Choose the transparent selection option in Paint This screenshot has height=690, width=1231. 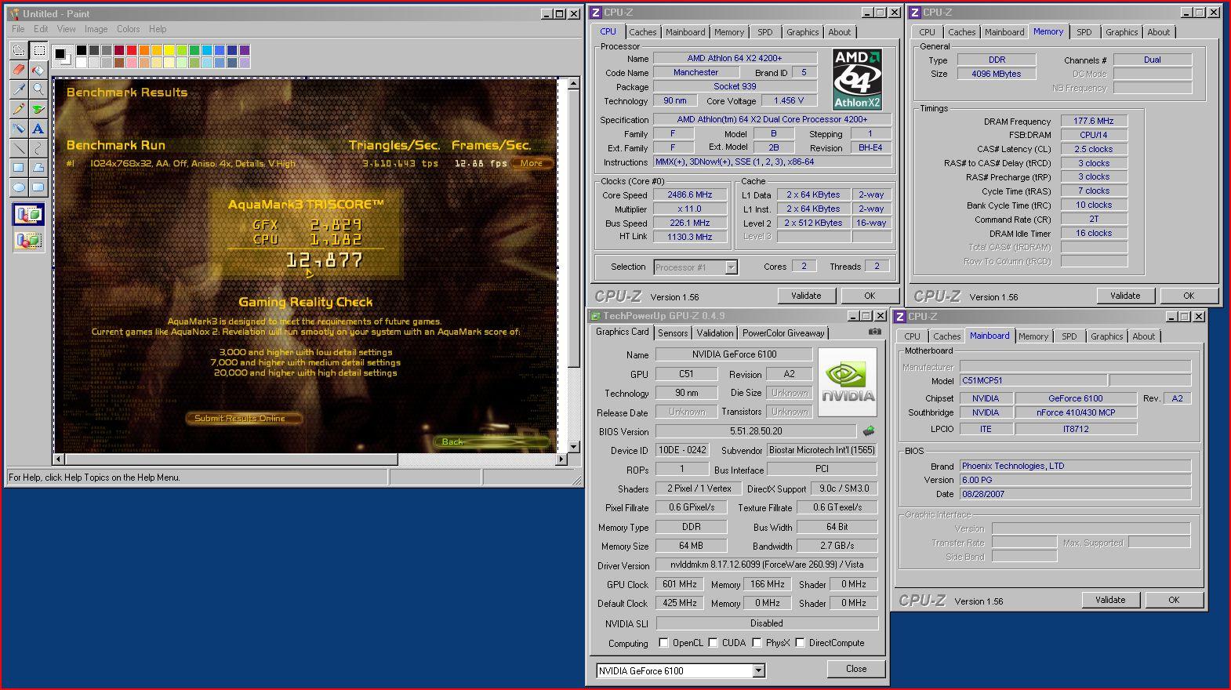click(x=28, y=241)
